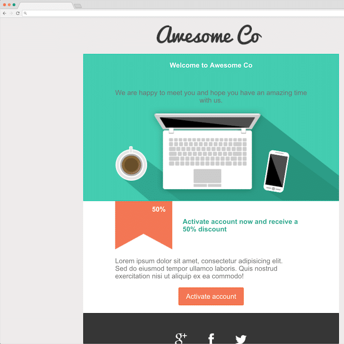Click the green maximize window dot

(x=14, y=5)
